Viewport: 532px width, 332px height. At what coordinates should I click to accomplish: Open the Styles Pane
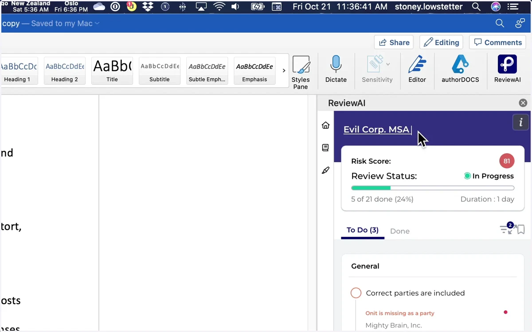(301, 72)
